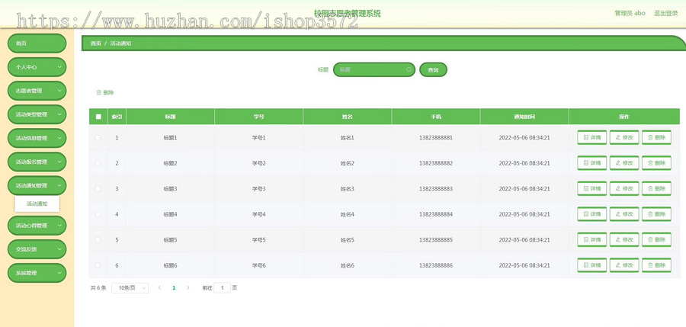Expand the 个人中心 sidebar menu
This screenshot has height=327, width=686.
tap(37, 67)
